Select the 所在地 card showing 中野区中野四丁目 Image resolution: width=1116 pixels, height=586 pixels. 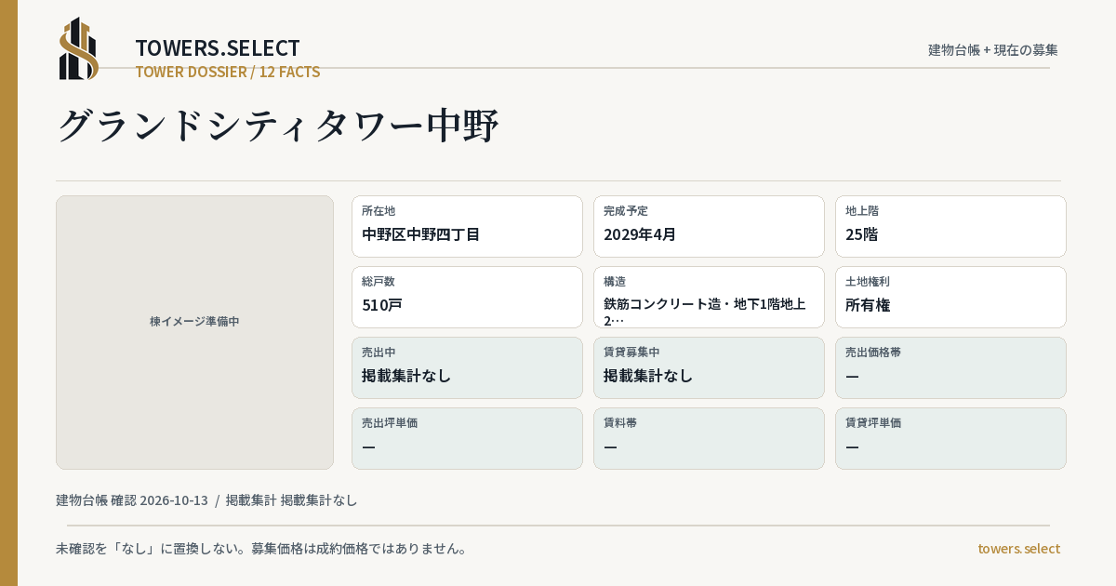[x=467, y=226]
